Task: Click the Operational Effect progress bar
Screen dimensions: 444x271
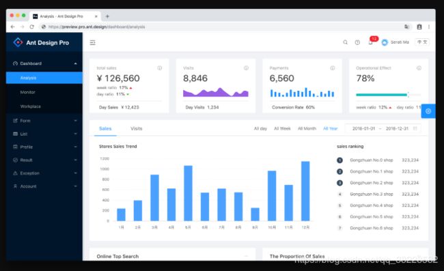Action: 388,95
